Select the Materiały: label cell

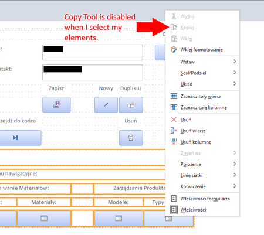[44, 202]
